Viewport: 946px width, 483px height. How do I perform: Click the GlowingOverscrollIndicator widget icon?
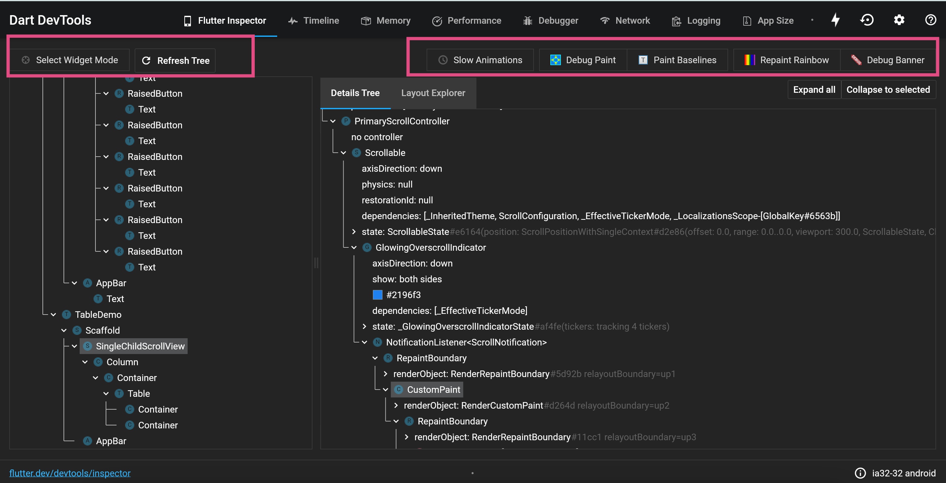[x=367, y=247]
